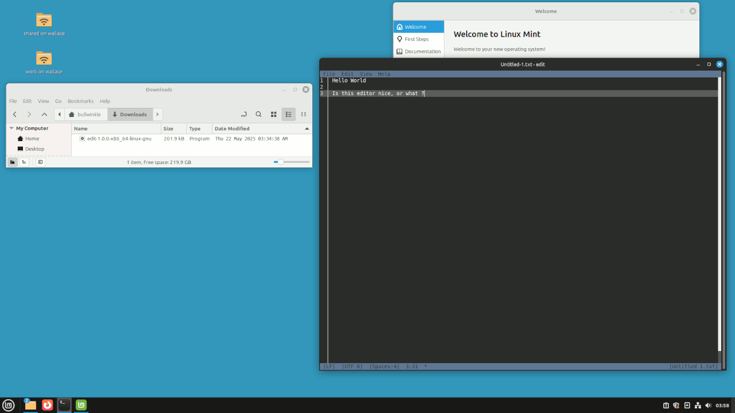Open Desktop in the sidebar
This screenshot has width=735, height=413.
pos(34,149)
